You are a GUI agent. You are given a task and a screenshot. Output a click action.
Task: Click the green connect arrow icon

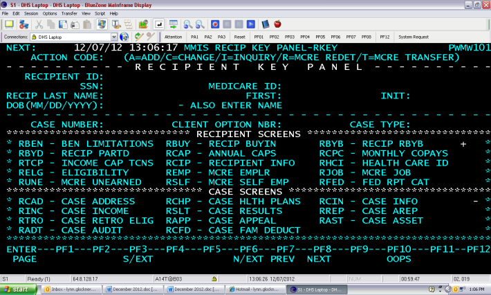[139, 37]
